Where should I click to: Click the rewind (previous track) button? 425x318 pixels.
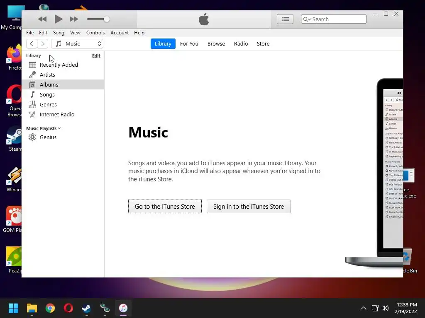coord(42,19)
